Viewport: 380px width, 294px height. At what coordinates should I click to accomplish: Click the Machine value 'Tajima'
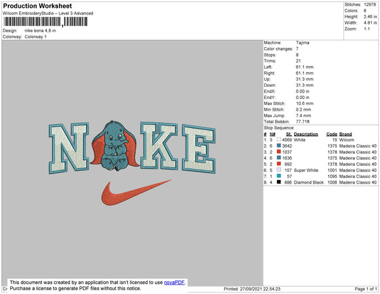(303, 42)
